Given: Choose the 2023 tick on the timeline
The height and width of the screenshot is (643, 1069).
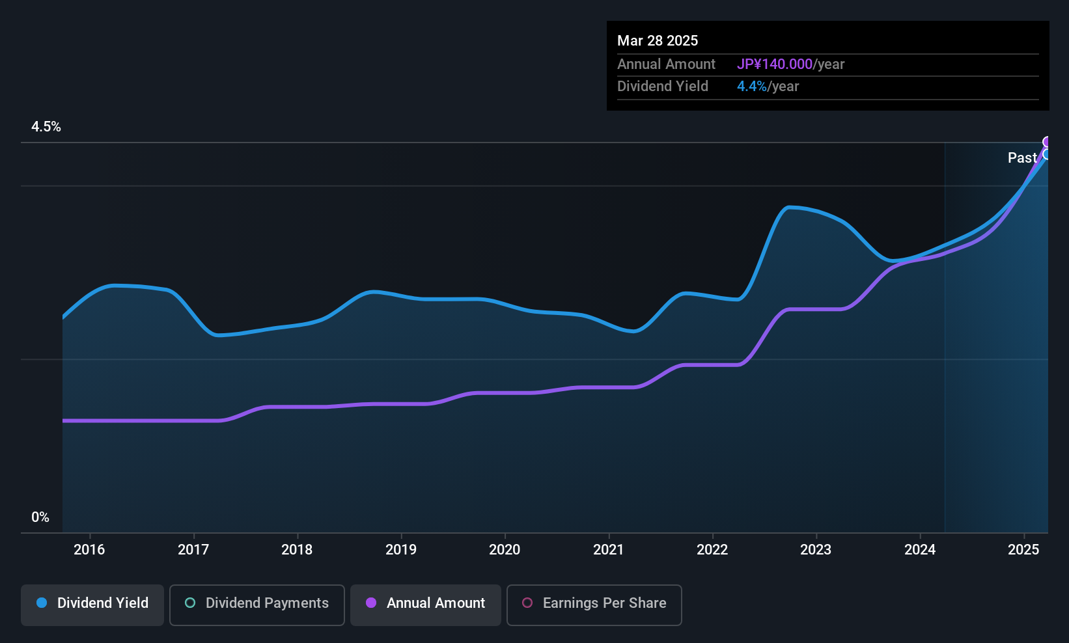Looking at the screenshot, I should [x=816, y=549].
